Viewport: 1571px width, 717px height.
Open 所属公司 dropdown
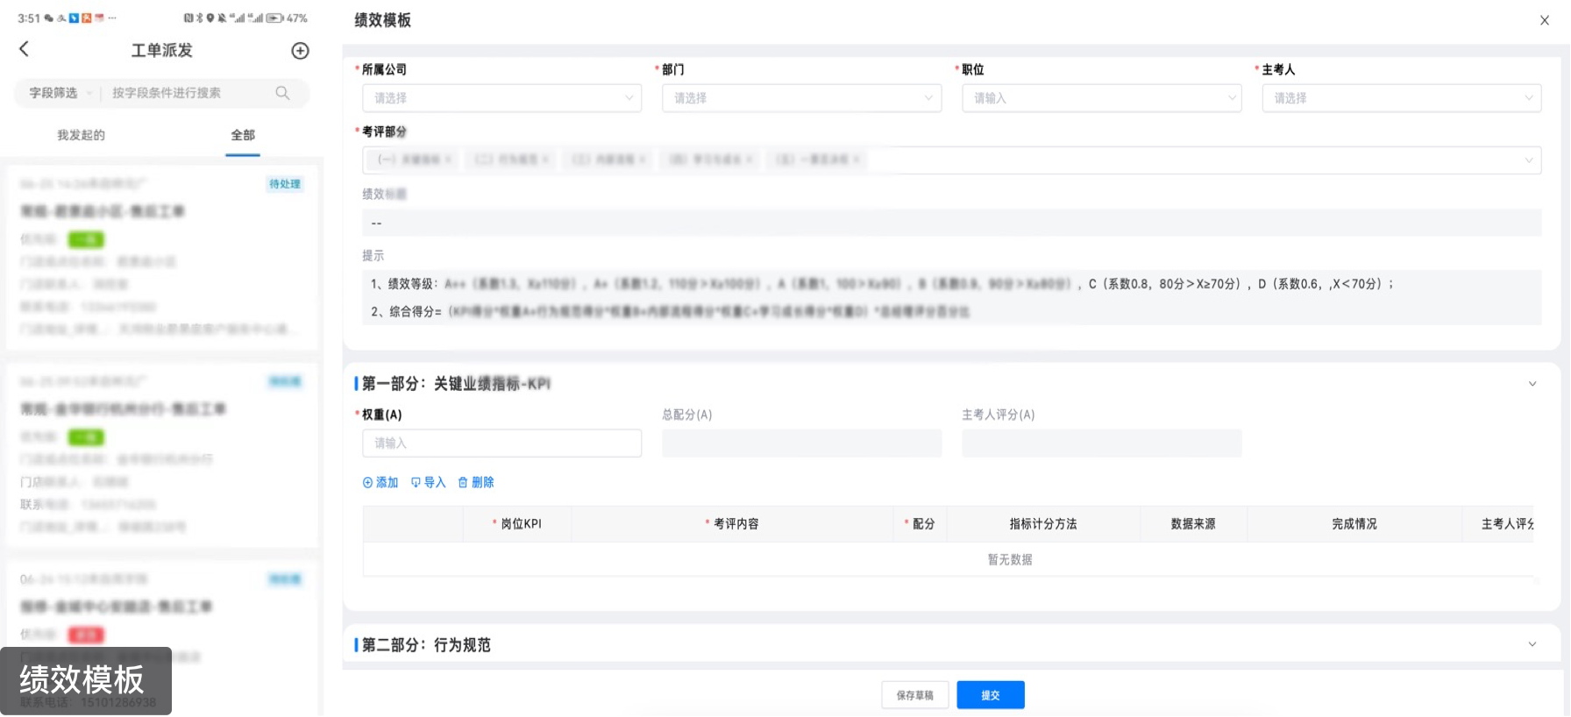tap(501, 98)
